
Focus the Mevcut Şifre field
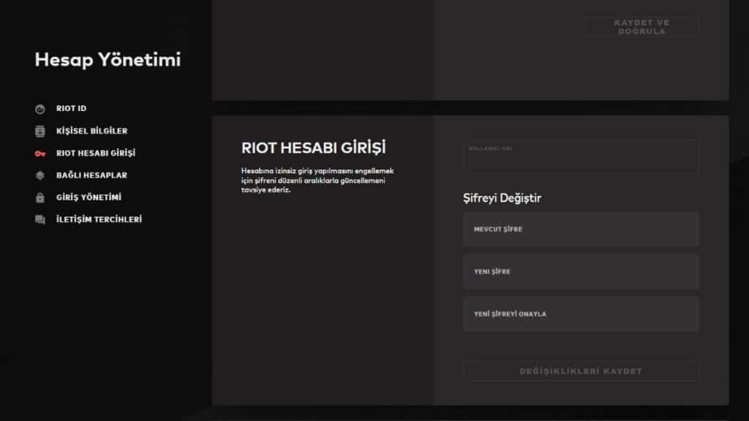click(x=581, y=229)
